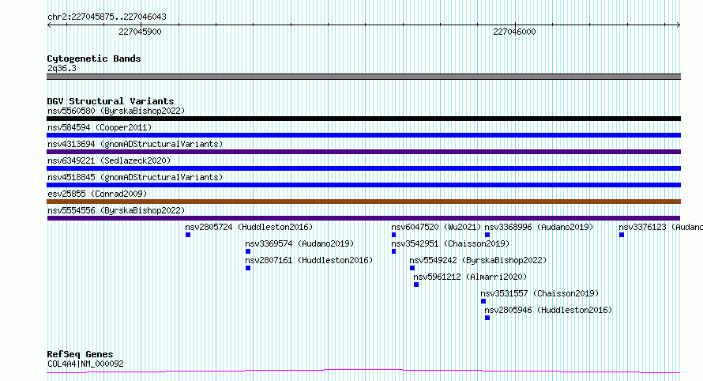
Task: Click the nsv5554556 ByrskaBishop2022 purple bar
Action: click(363, 218)
